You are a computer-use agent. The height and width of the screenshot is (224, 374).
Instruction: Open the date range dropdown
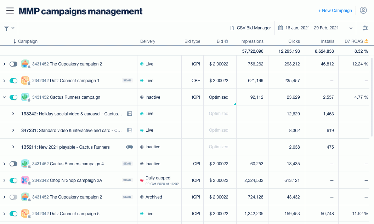click(x=315, y=28)
